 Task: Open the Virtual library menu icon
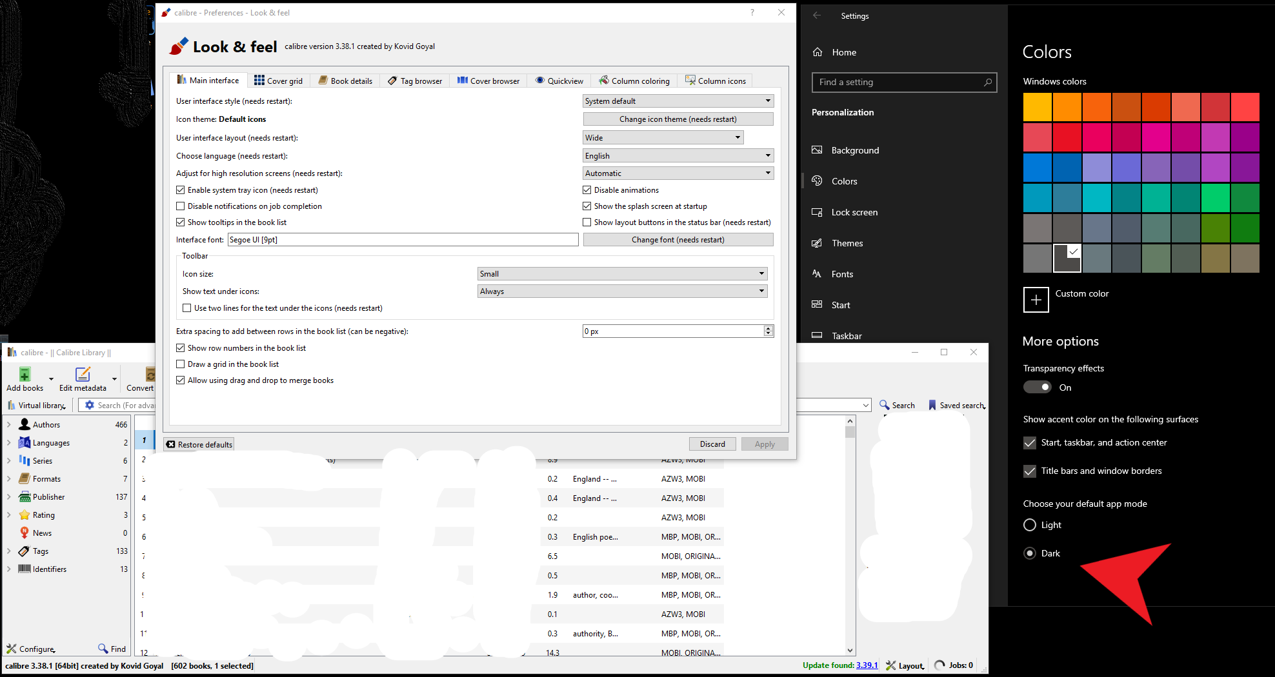coord(12,405)
